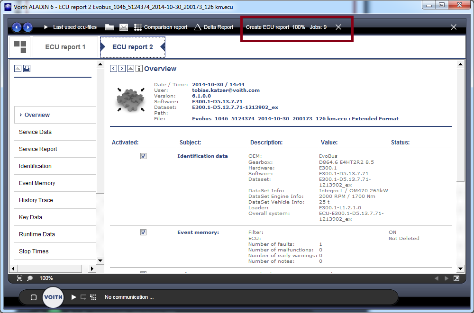Switch to the ECU report 1 tab
474x313 pixels.
coord(65,47)
